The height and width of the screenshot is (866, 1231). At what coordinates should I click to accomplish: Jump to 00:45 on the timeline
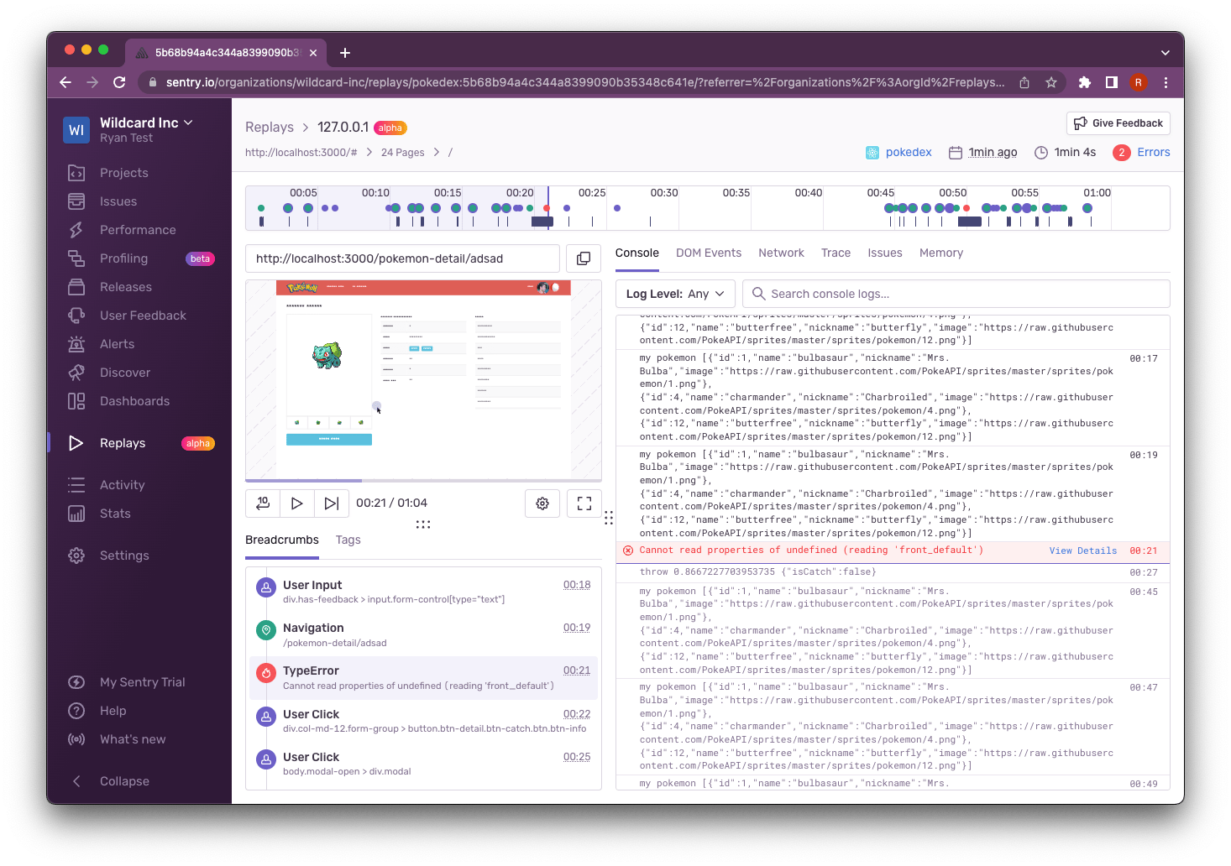881,193
